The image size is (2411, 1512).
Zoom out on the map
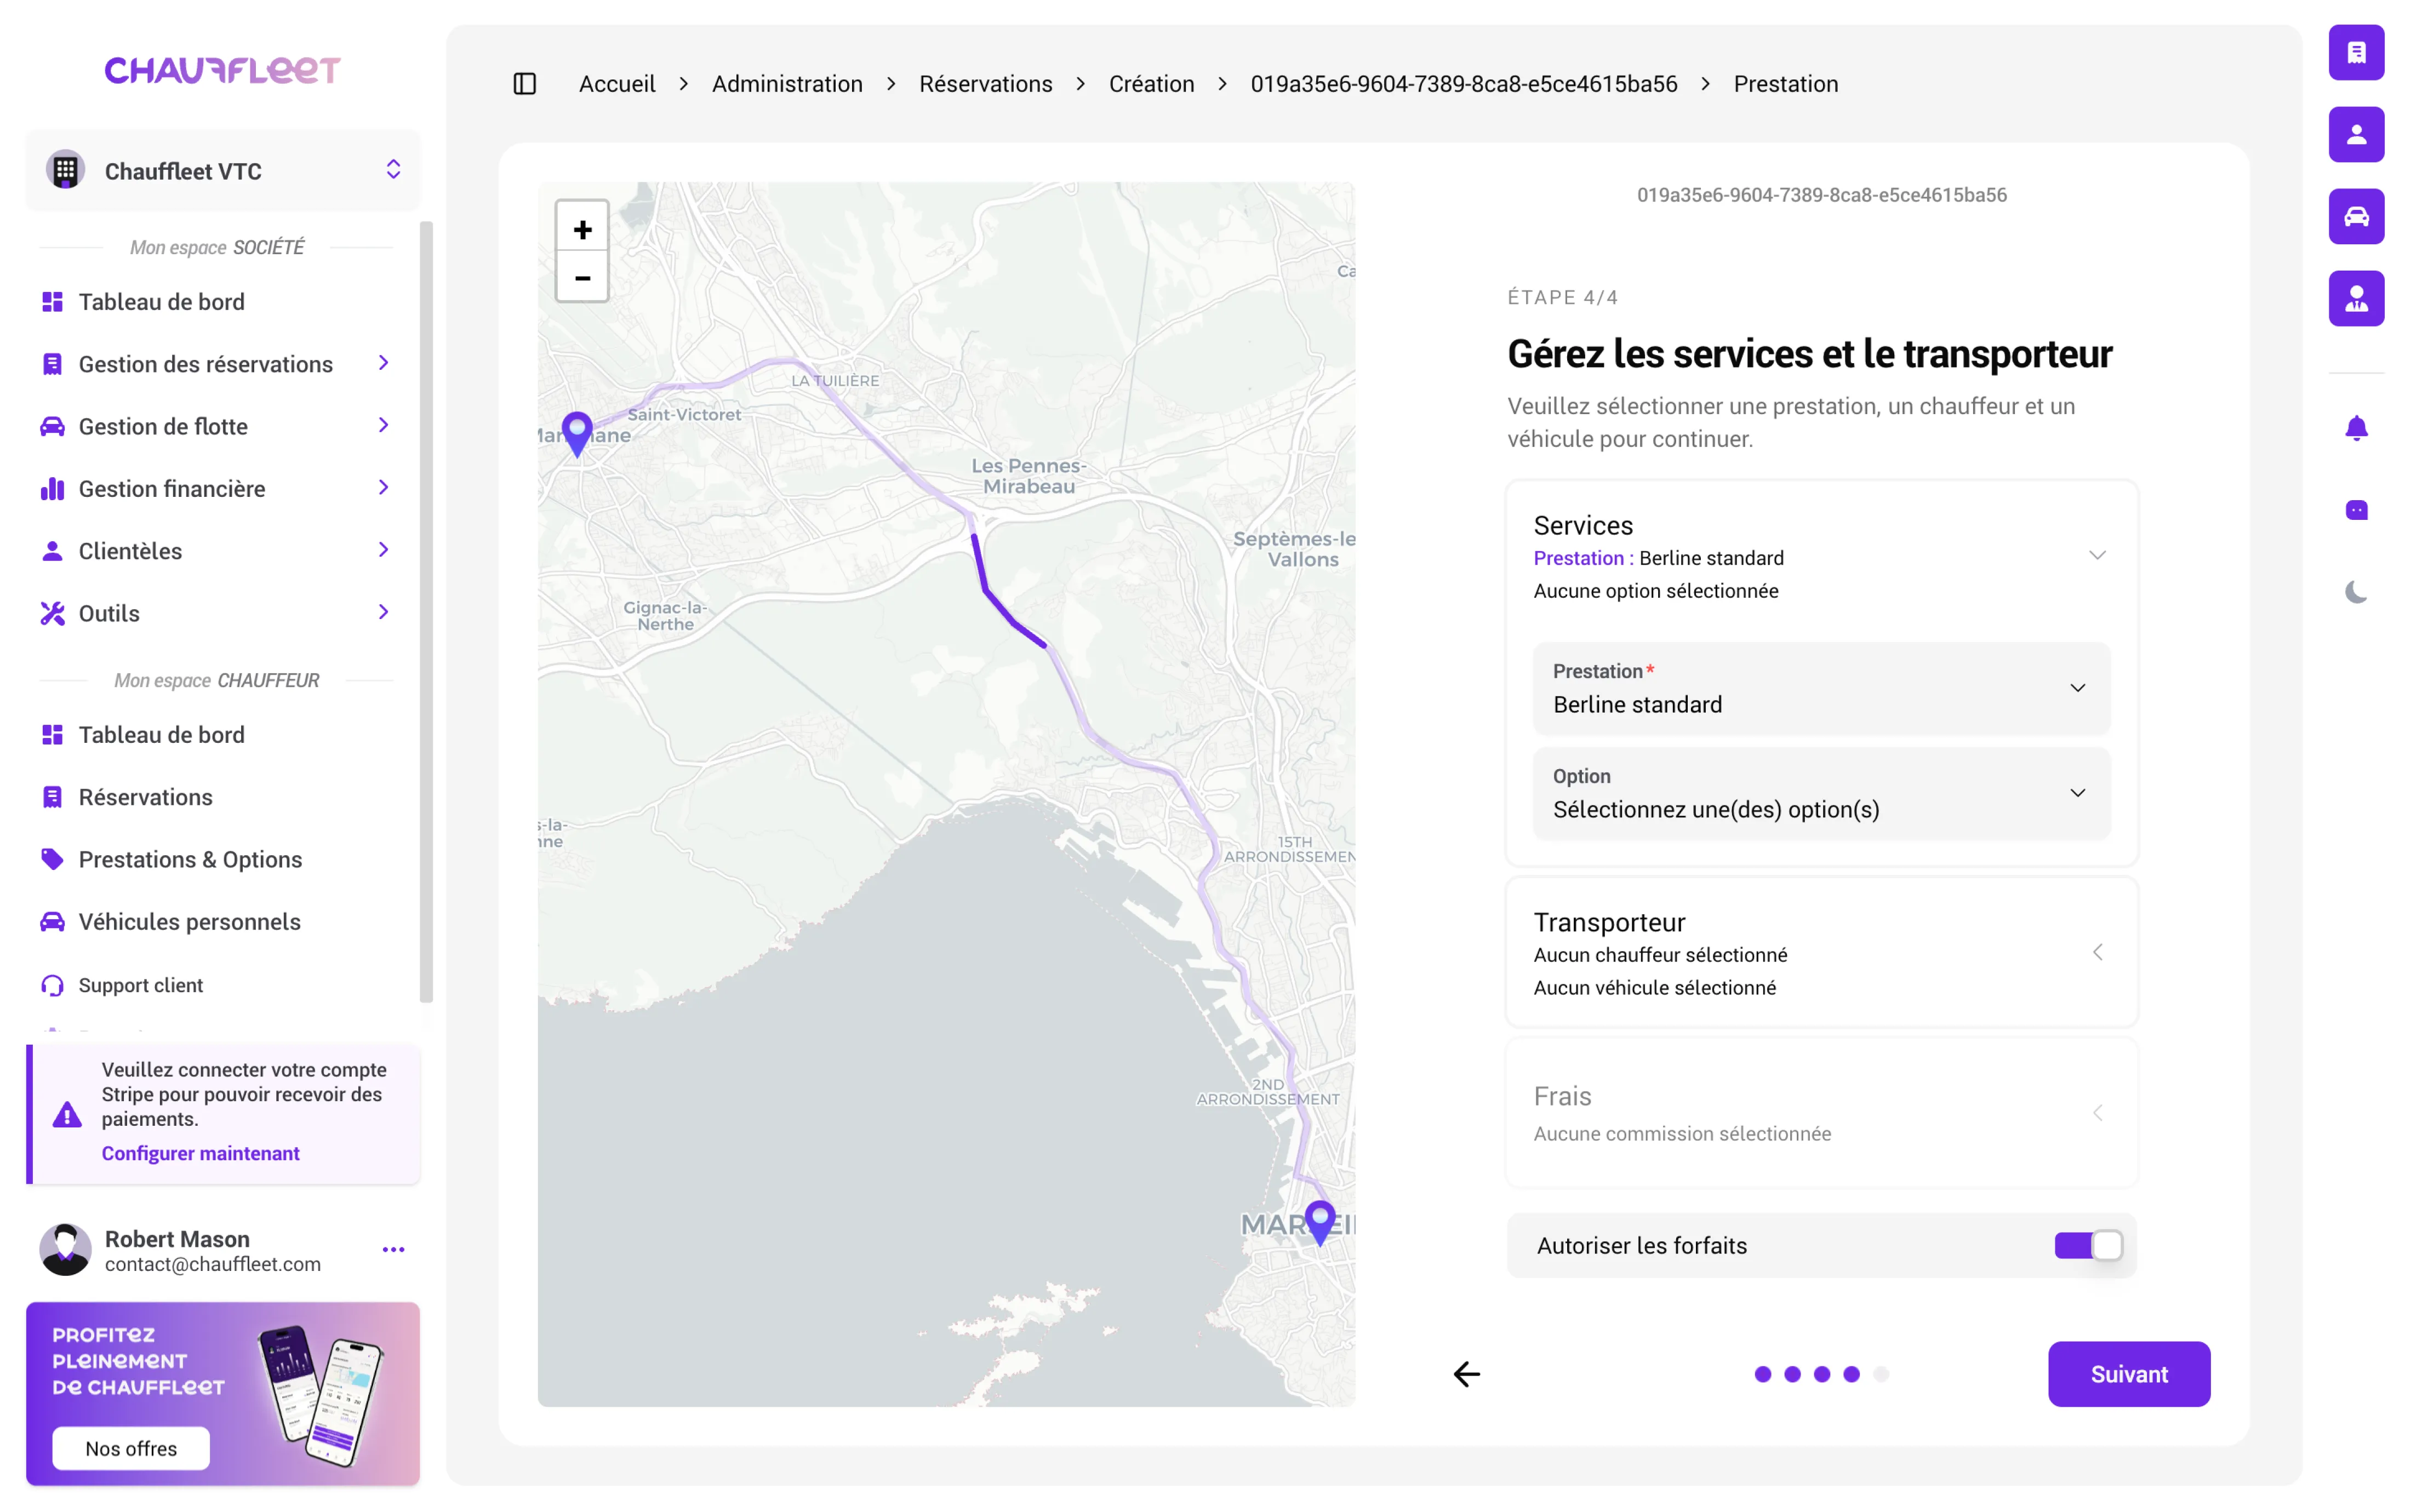click(582, 278)
